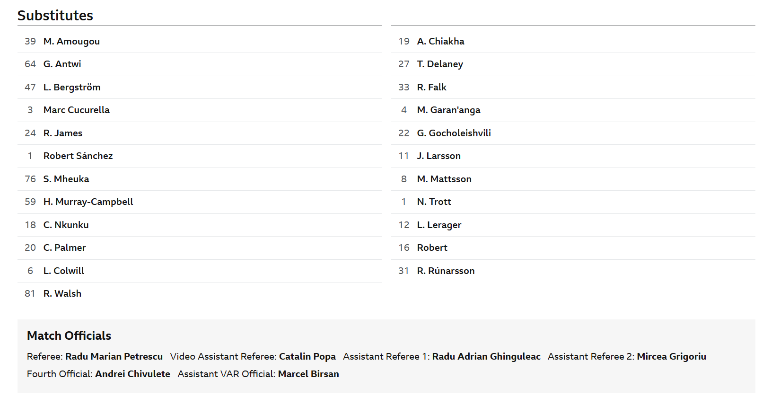Viewport: 780px width, 397px height.
Task: Click H. Murray-Campbell in substitutes
Action: click(x=88, y=202)
